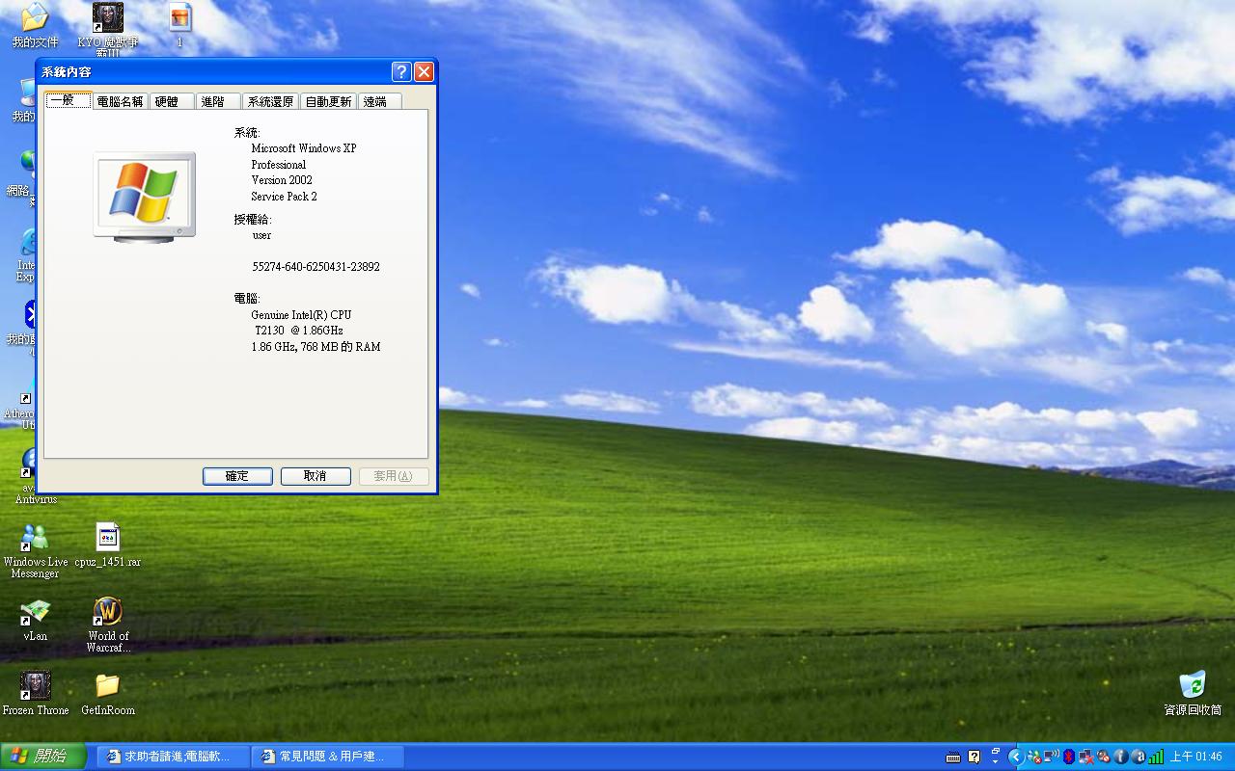Click the Windows Live Messenger shortcut
Viewport: 1235px width, 771px height.
tap(35, 539)
